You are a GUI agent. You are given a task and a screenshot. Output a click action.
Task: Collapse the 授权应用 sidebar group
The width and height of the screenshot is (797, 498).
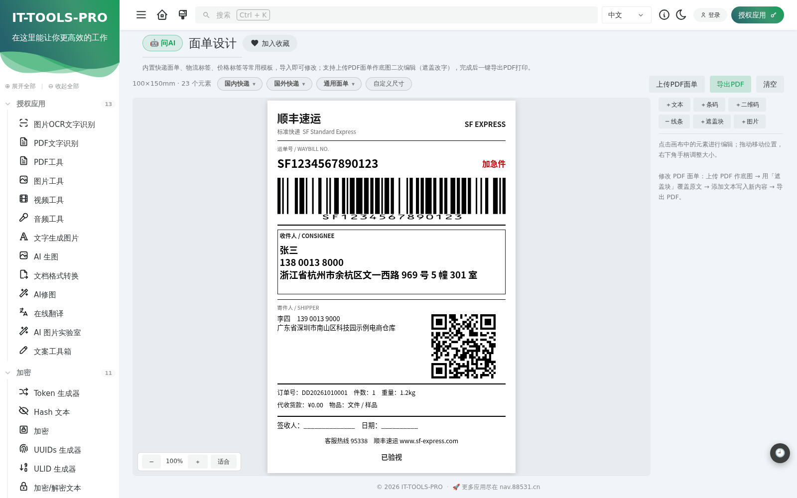click(x=60, y=104)
